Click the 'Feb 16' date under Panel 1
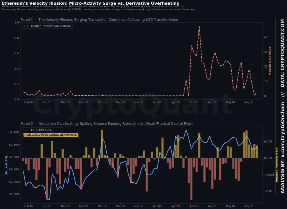Screen dimensions: 287x209 coord(29,102)
